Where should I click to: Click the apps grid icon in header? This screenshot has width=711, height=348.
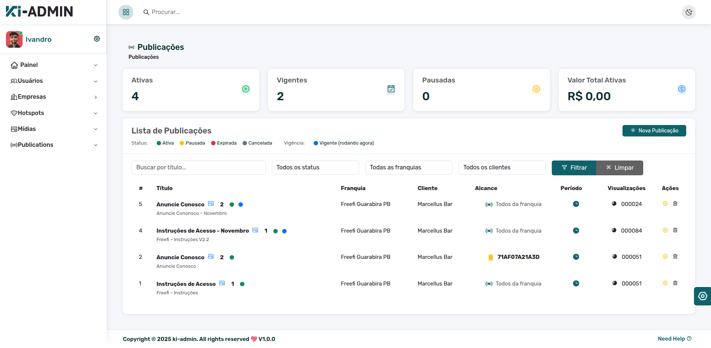pyautogui.click(x=126, y=12)
